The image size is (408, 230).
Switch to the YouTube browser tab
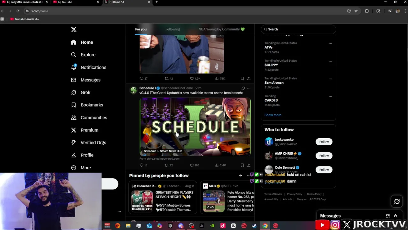click(76, 2)
